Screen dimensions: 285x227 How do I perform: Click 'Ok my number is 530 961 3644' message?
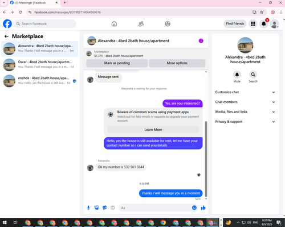pyautogui.click(x=121, y=167)
